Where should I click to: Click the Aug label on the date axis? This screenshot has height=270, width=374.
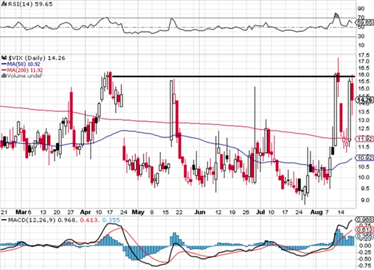314,213
